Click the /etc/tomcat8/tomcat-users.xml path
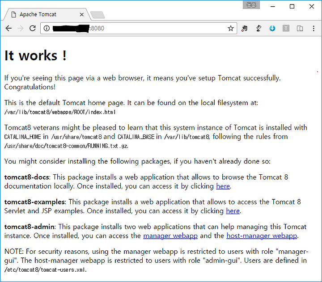 [45, 269]
